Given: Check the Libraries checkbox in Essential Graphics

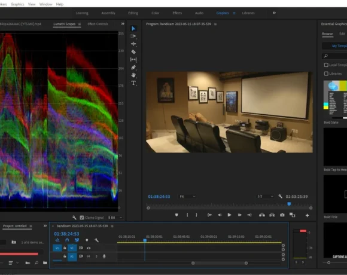Looking at the screenshot, I should pyautogui.click(x=326, y=74).
